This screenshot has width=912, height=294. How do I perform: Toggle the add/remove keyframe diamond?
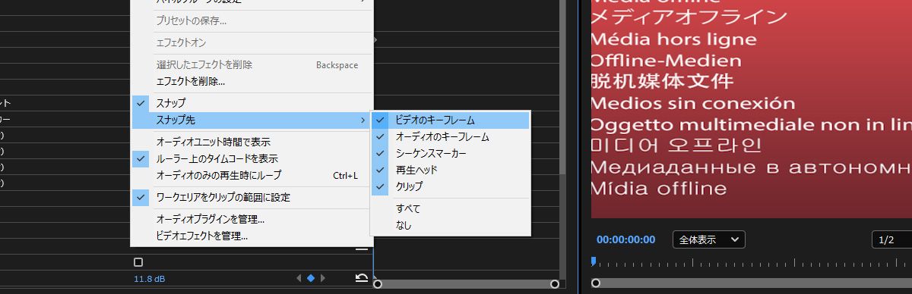311,278
